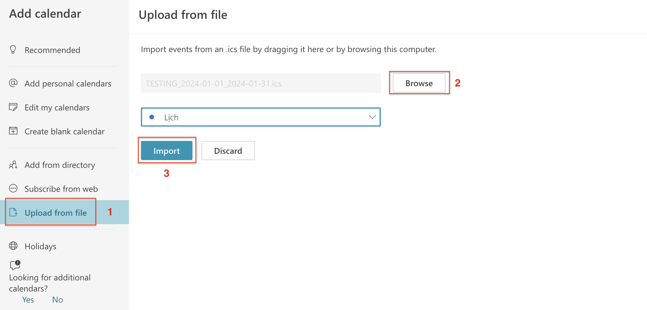Click the @ icon for personal calendars
The image size is (647, 310).
(x=13, y=83)
